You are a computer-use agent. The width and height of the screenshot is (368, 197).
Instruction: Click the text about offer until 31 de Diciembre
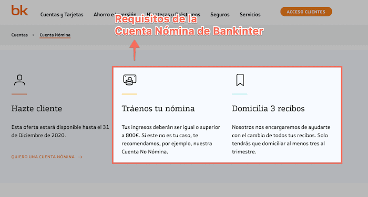[x=60, y=132]
